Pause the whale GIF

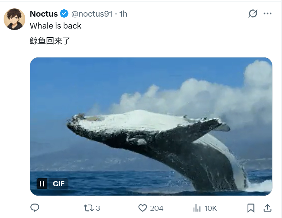42,184
